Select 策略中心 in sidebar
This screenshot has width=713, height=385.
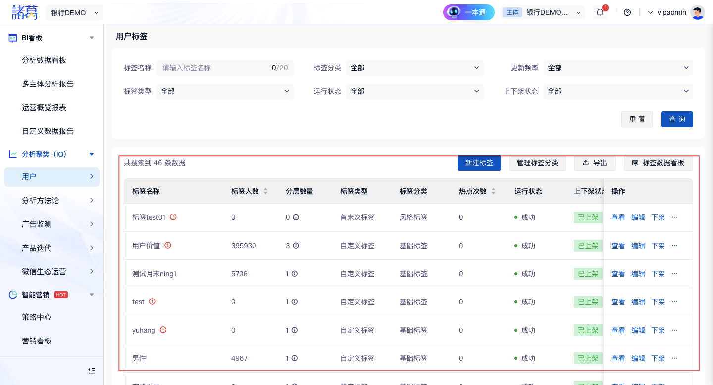click(37, 317)
